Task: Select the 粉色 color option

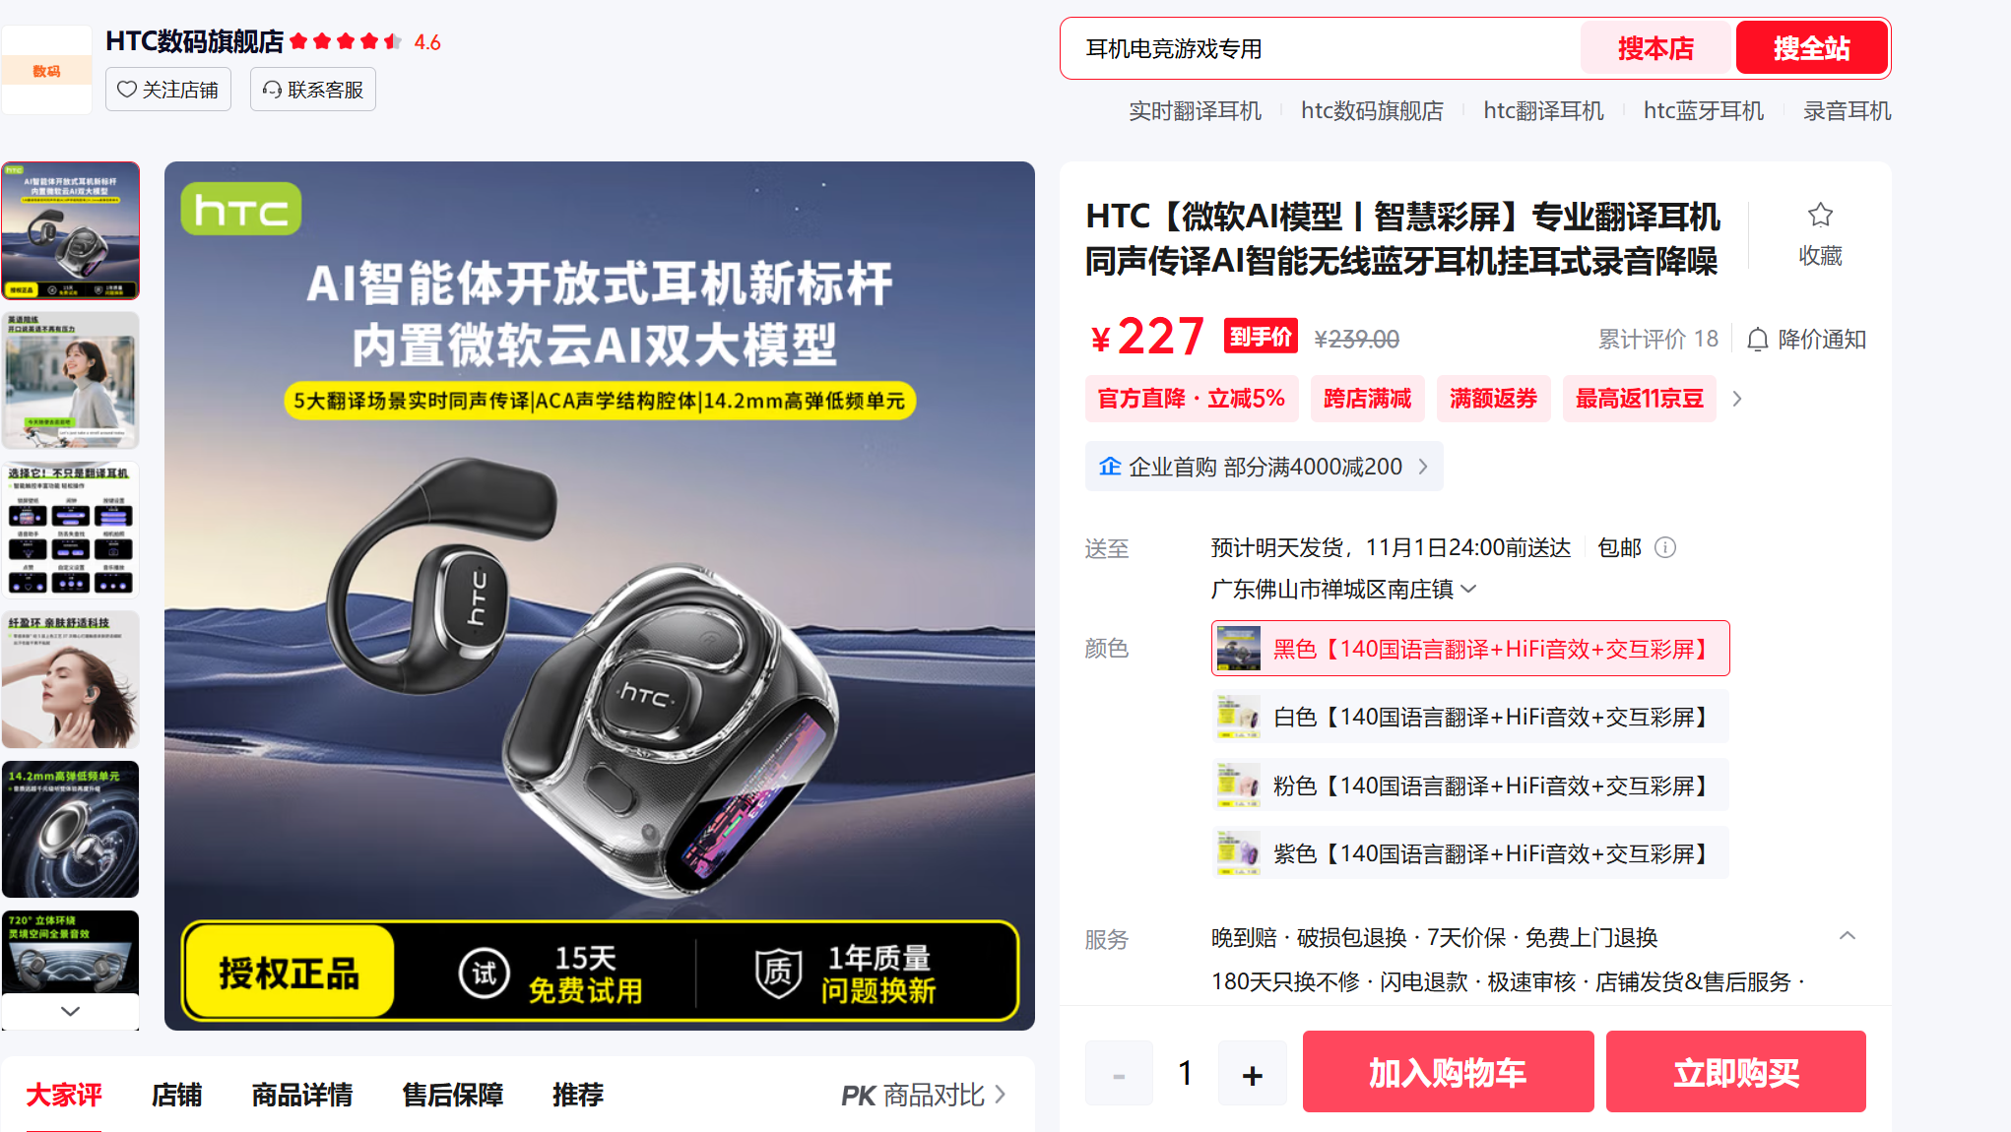Action: pyautogui.click(x=1470, y=786)
